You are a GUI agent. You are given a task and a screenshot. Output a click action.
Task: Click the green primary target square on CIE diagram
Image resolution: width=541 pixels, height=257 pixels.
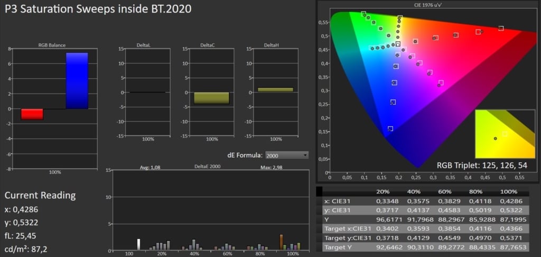(363, 14)
